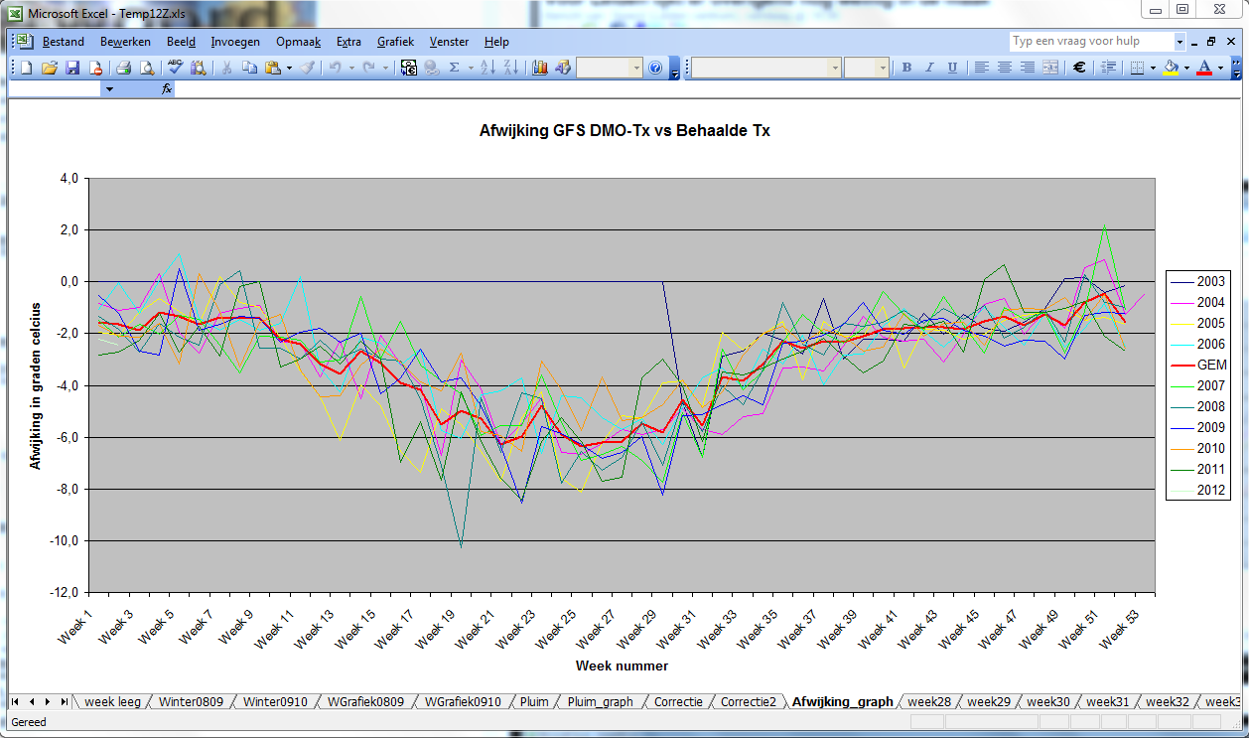Toggle Underline formatting
The image size is (1249, 738).
(952, 68)
